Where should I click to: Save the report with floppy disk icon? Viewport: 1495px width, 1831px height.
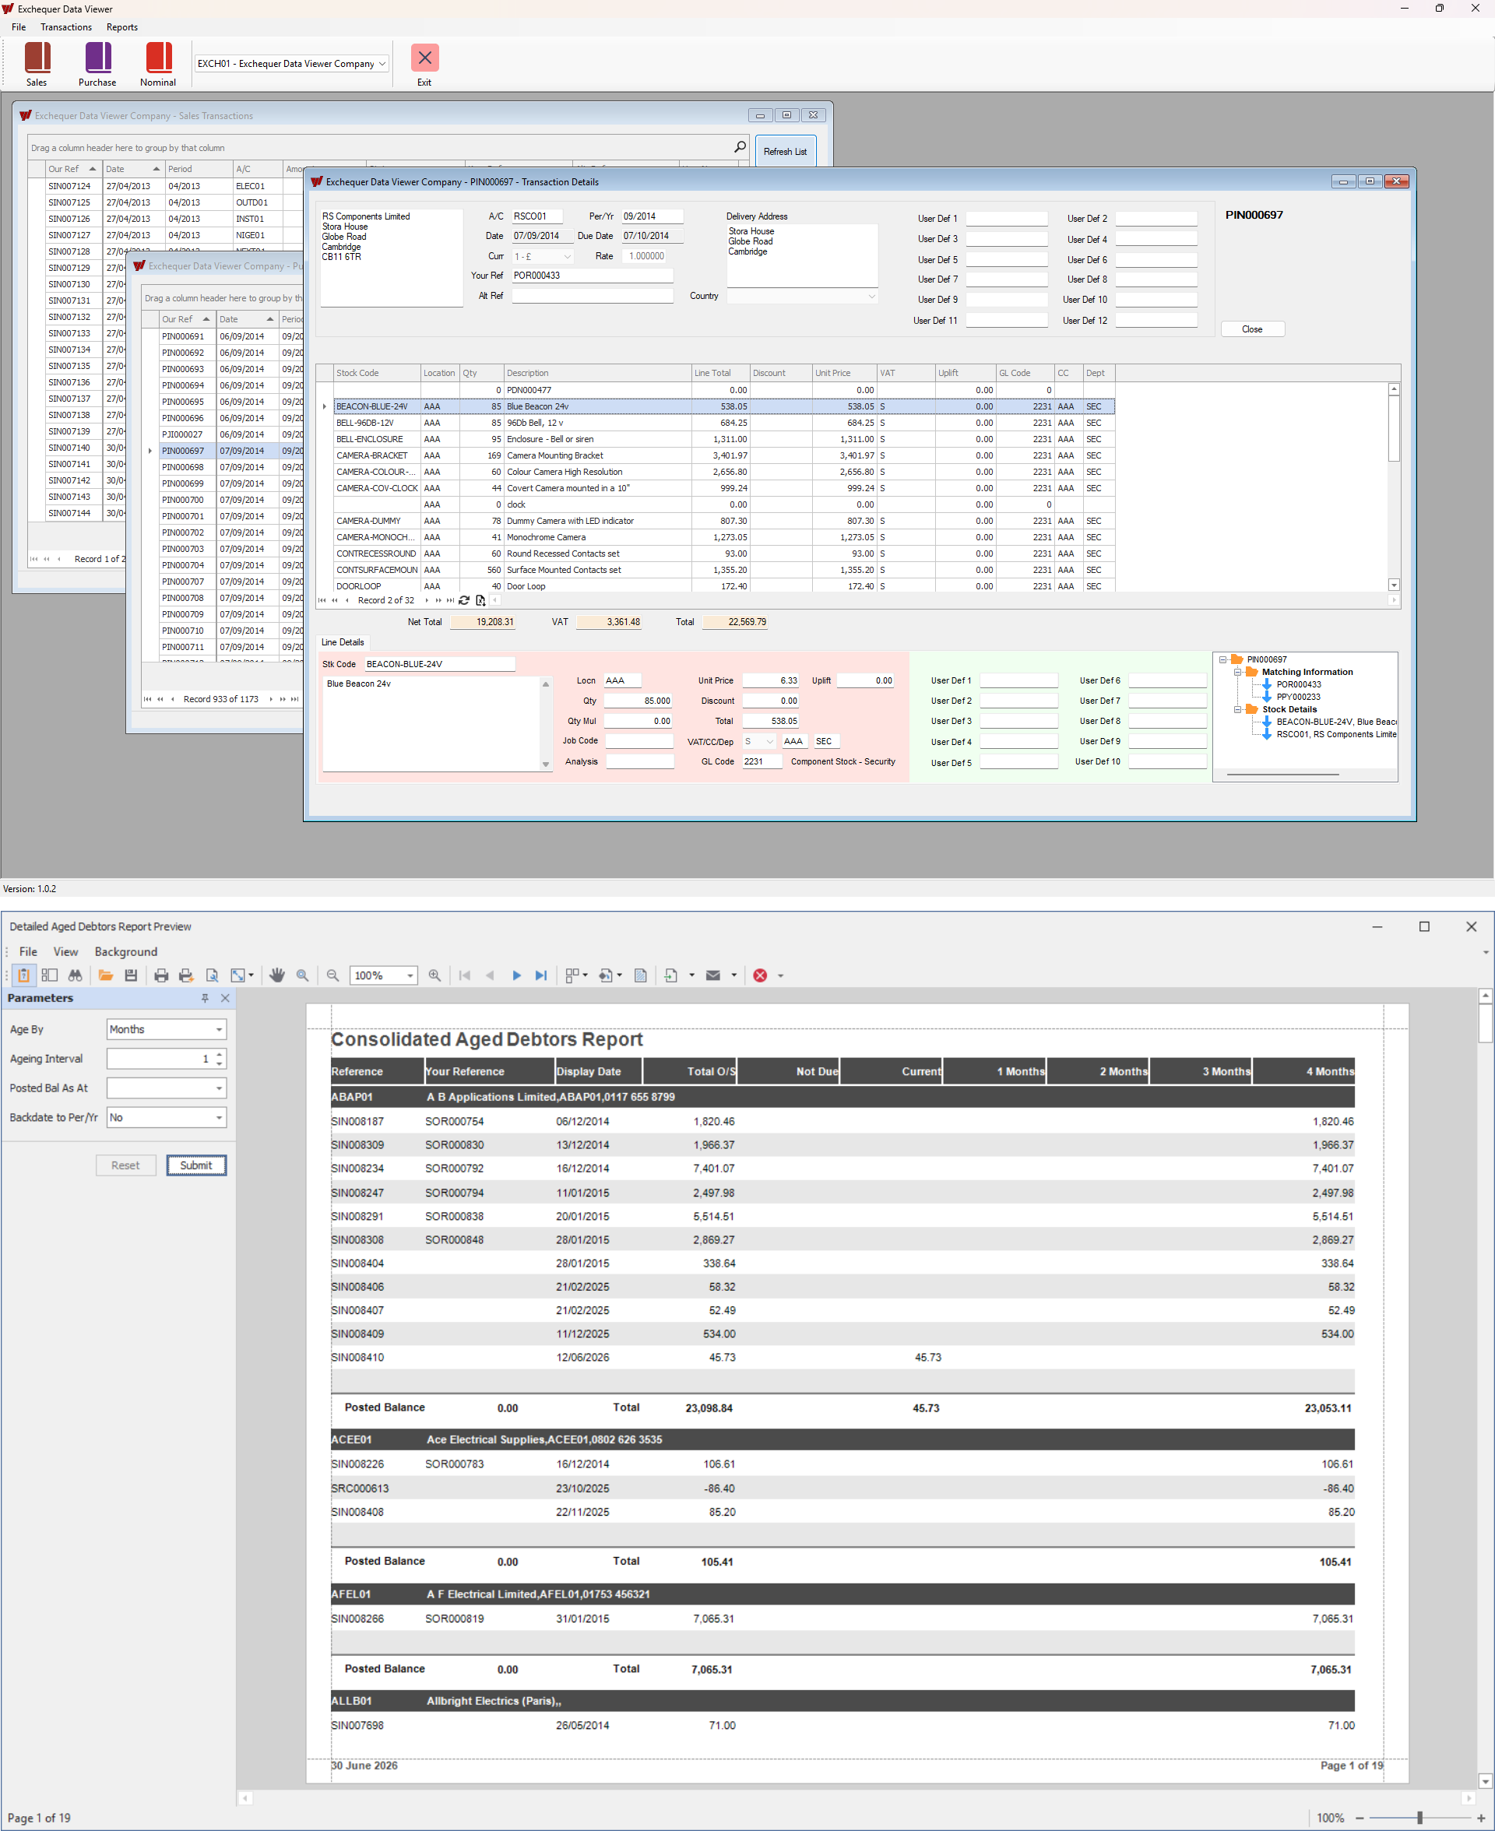click(x=131, y=975)
